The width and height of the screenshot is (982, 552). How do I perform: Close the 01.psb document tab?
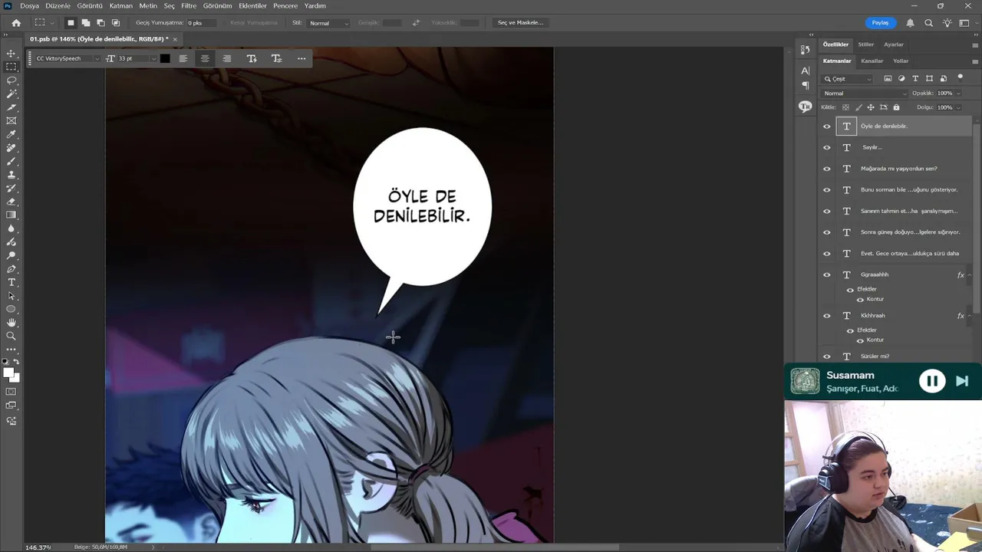175,39
